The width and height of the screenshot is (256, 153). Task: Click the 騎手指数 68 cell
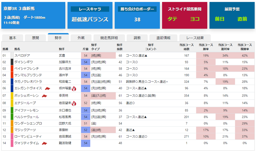(120, 56)
